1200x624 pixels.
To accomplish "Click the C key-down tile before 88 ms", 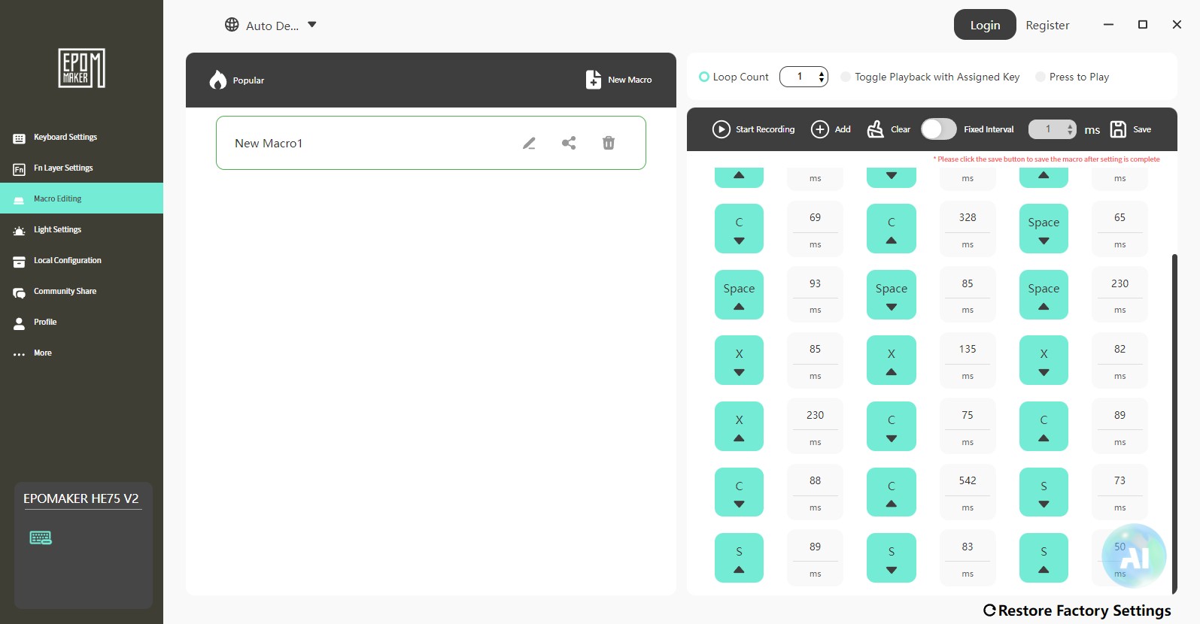I will click(x=739, y=492).
